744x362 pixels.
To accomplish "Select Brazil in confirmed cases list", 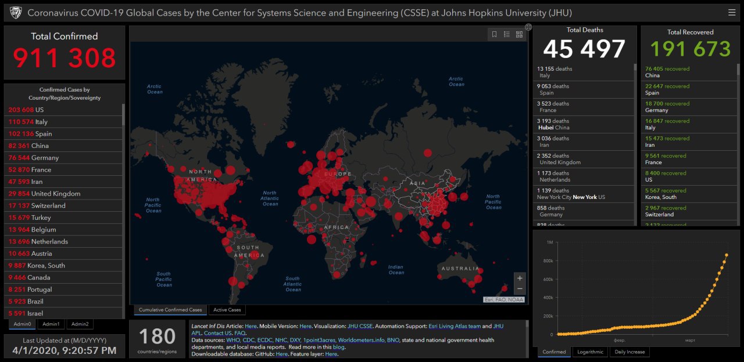I will [64, 301].
